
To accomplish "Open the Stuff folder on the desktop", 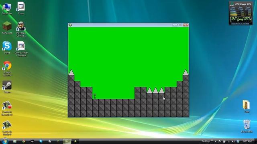I will [247, 106].
